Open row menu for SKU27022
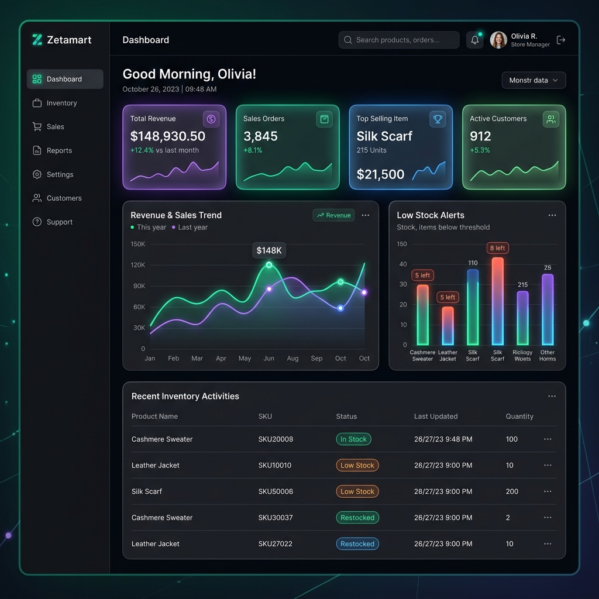The height and width of the screenshot is (599, 599). point(548,543)
